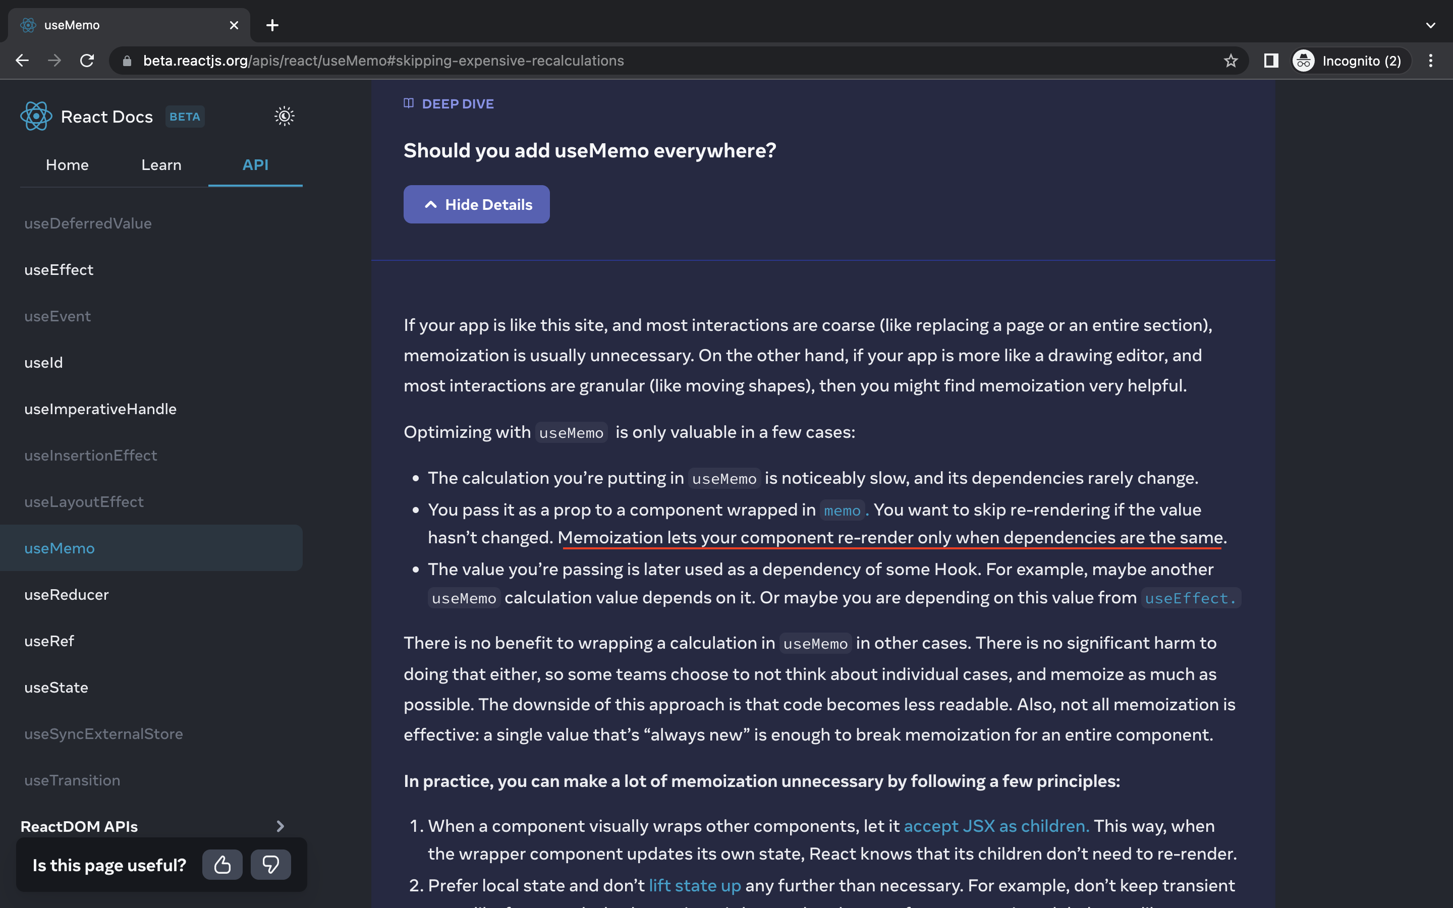Open useState in sidebar
The width and height of the screenshot is (1453, 908).
(56, 688)
